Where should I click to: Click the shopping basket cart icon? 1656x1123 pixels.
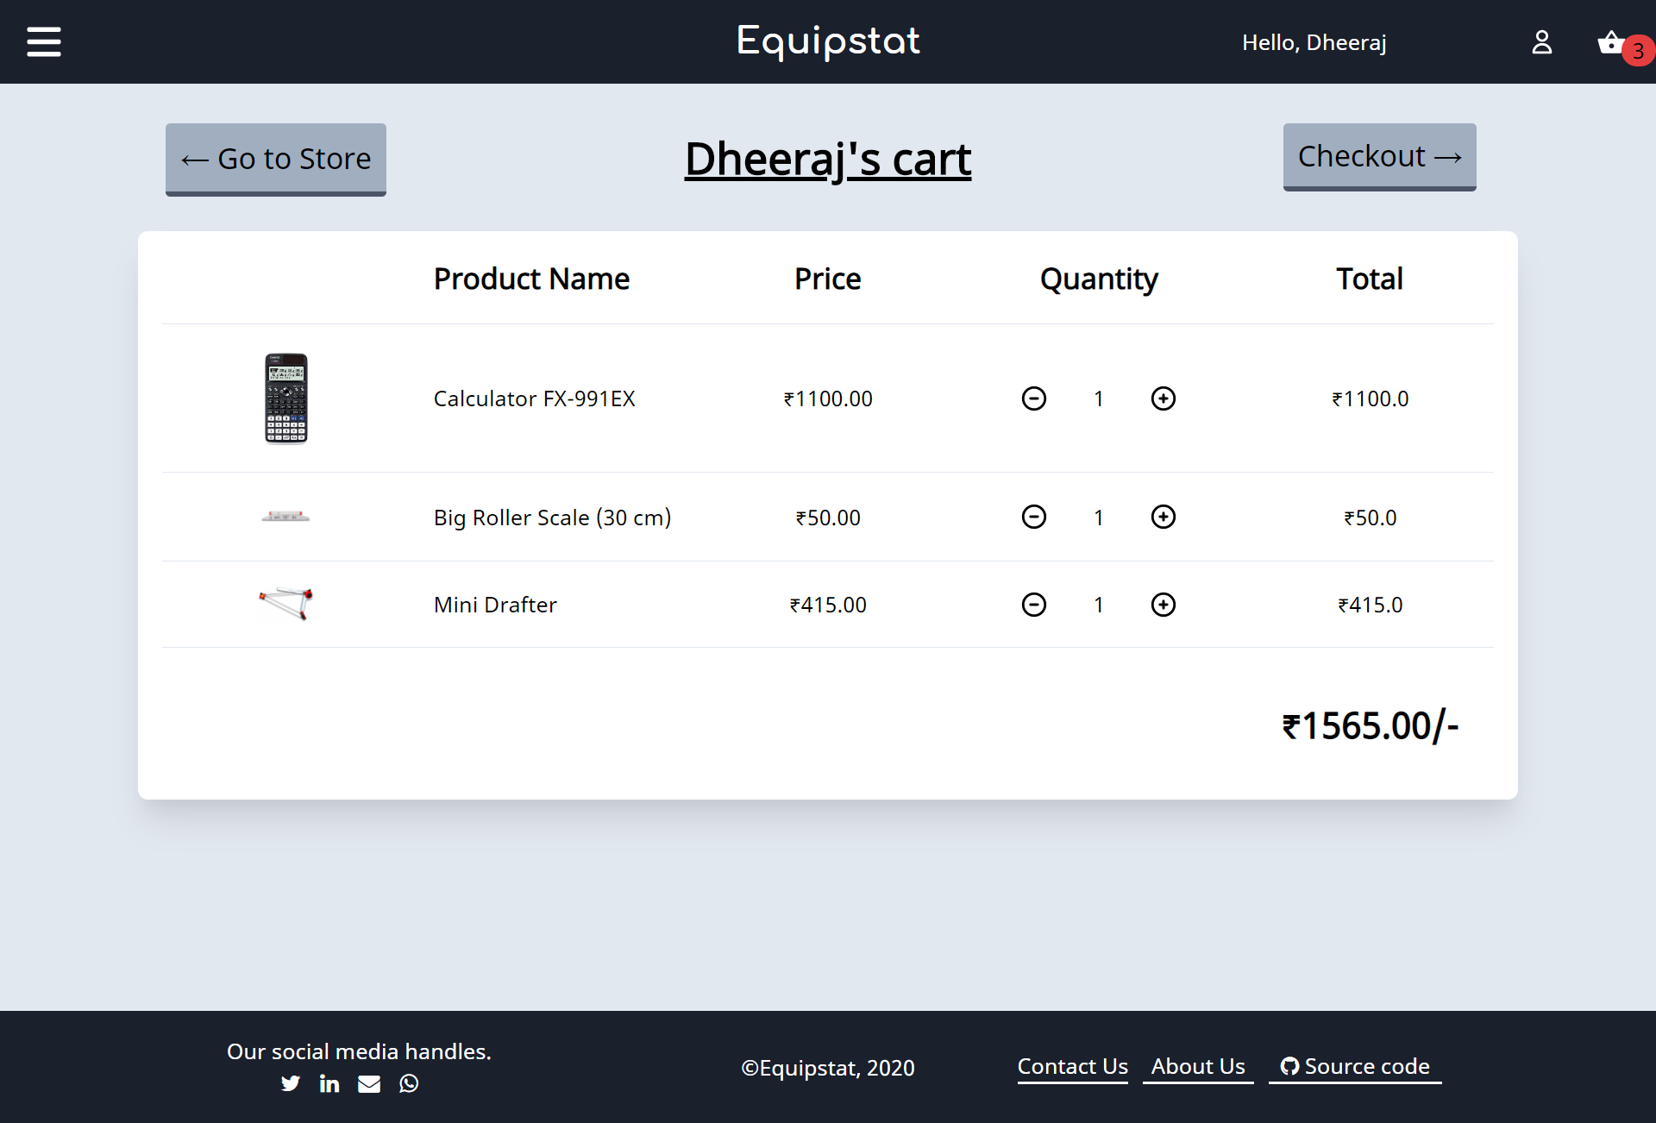pos(1610,42)
